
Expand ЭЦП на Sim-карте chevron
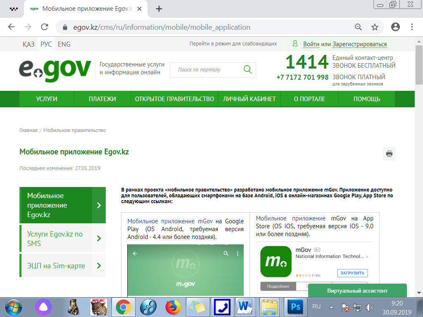click(99, 265)
